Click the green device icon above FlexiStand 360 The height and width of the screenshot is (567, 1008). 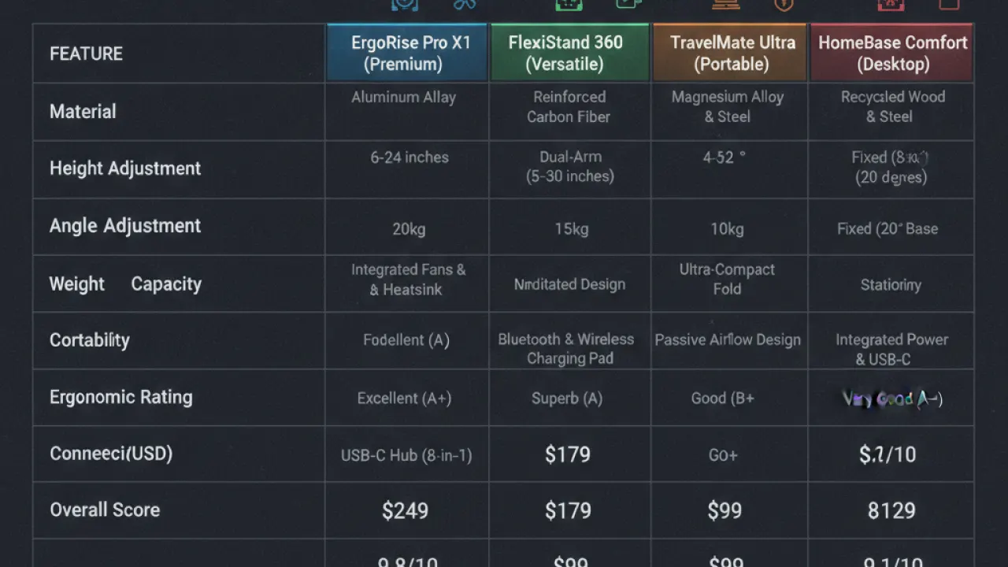click(x=569, y=4)
